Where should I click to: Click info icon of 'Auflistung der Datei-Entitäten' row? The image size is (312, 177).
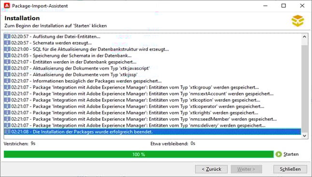tap(7, 37)
